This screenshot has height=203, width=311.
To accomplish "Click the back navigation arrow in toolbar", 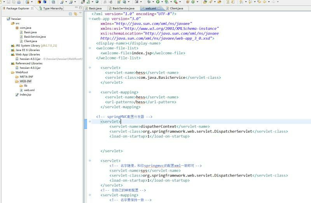I will click(264, 2).
